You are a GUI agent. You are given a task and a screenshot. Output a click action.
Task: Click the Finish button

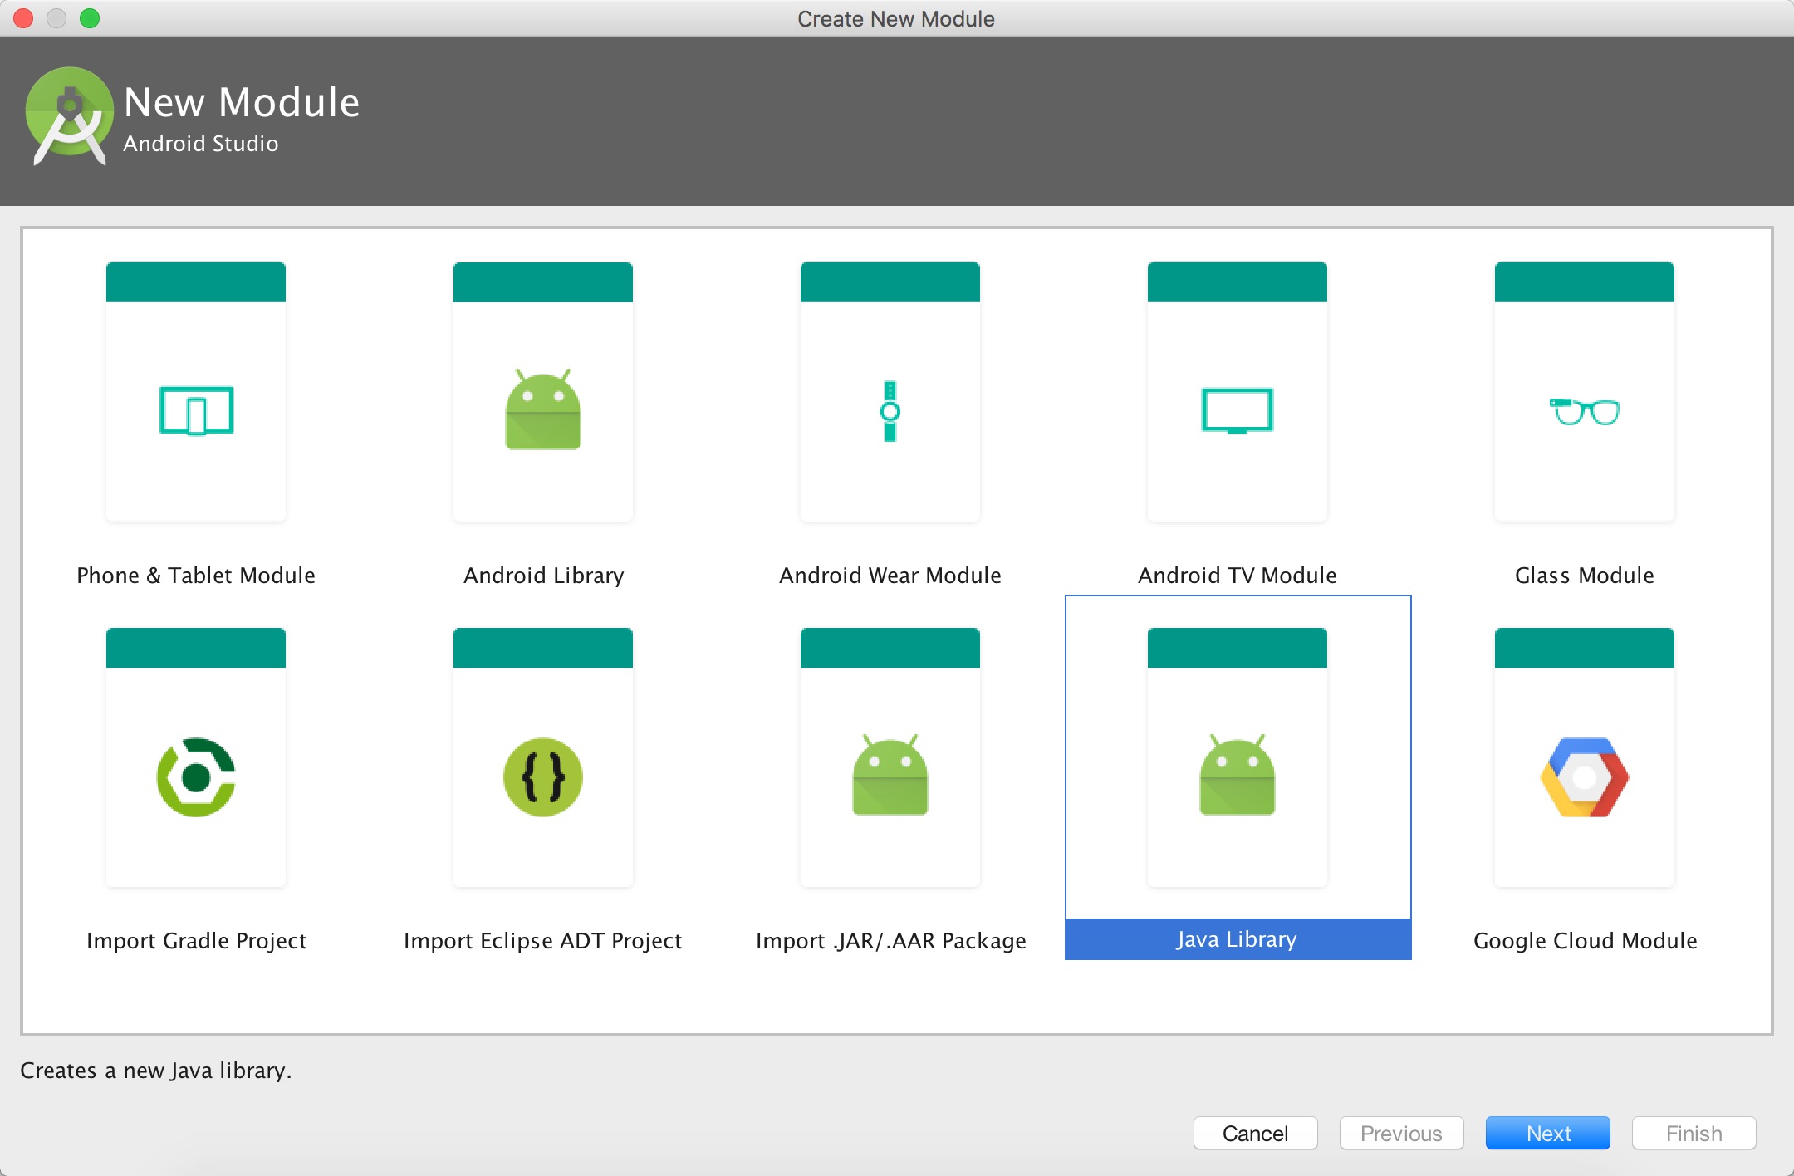point(1694,1133)
